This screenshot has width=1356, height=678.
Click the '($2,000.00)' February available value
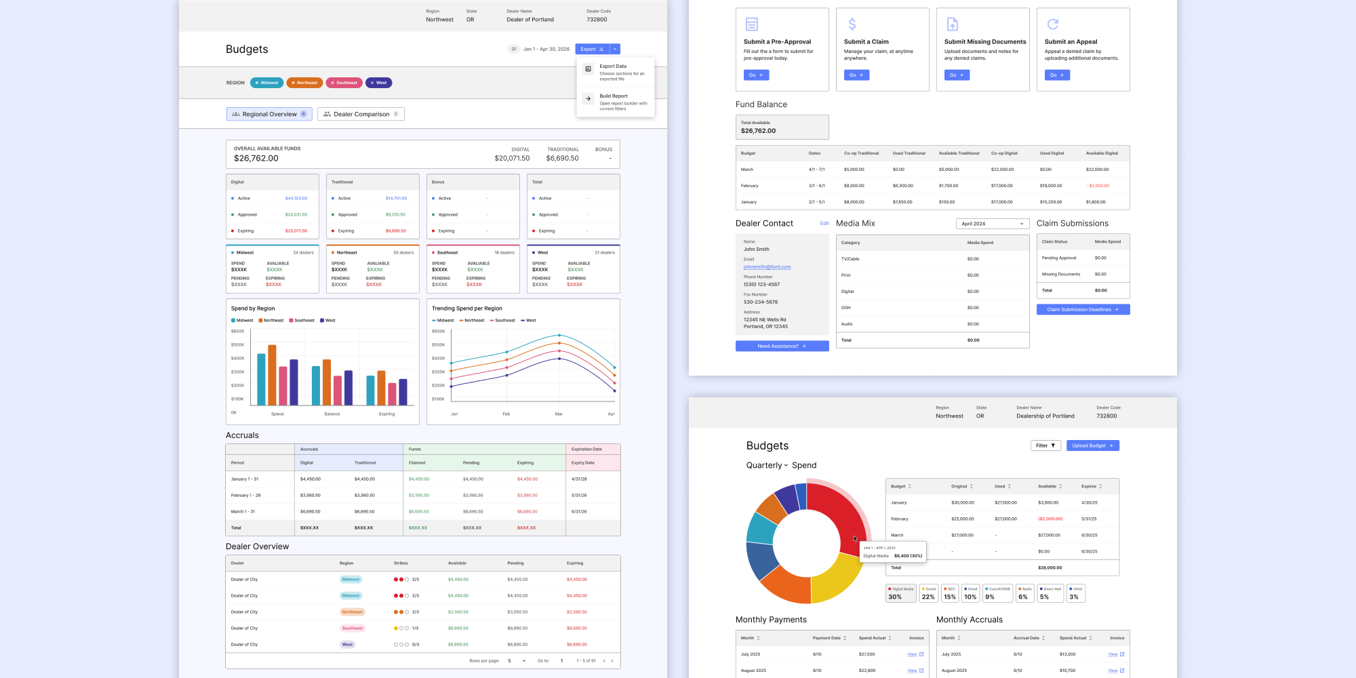(1050, 519)
